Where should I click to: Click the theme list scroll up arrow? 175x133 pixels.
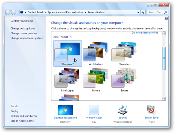(x=164, y=33)
